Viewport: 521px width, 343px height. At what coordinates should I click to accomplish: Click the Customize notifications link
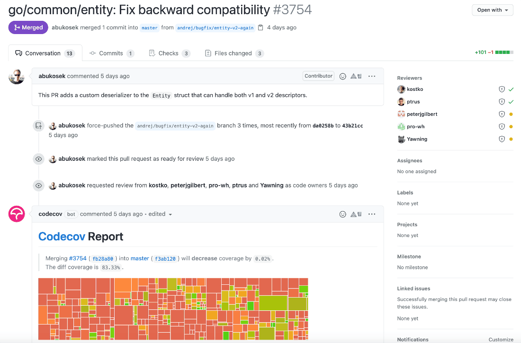click(501, 339)
